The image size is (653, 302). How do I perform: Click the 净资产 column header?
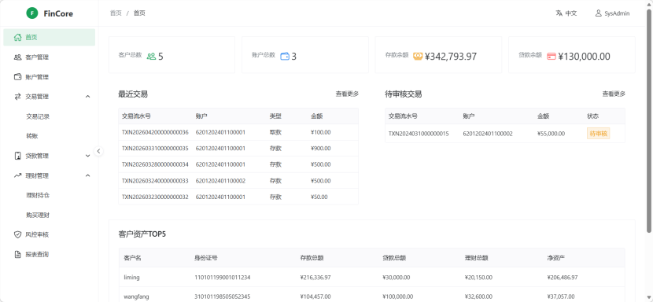[556, 258]
